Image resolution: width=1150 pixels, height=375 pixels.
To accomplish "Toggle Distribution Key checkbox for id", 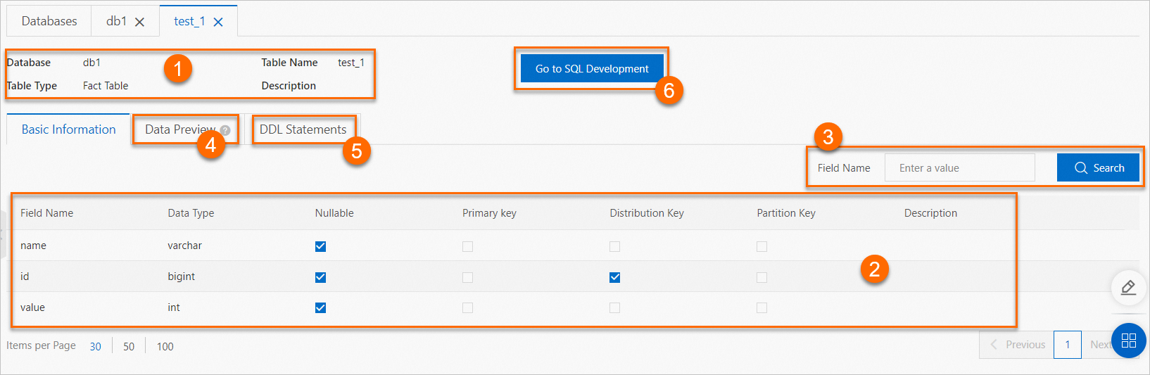I will (x=614, y=277).
